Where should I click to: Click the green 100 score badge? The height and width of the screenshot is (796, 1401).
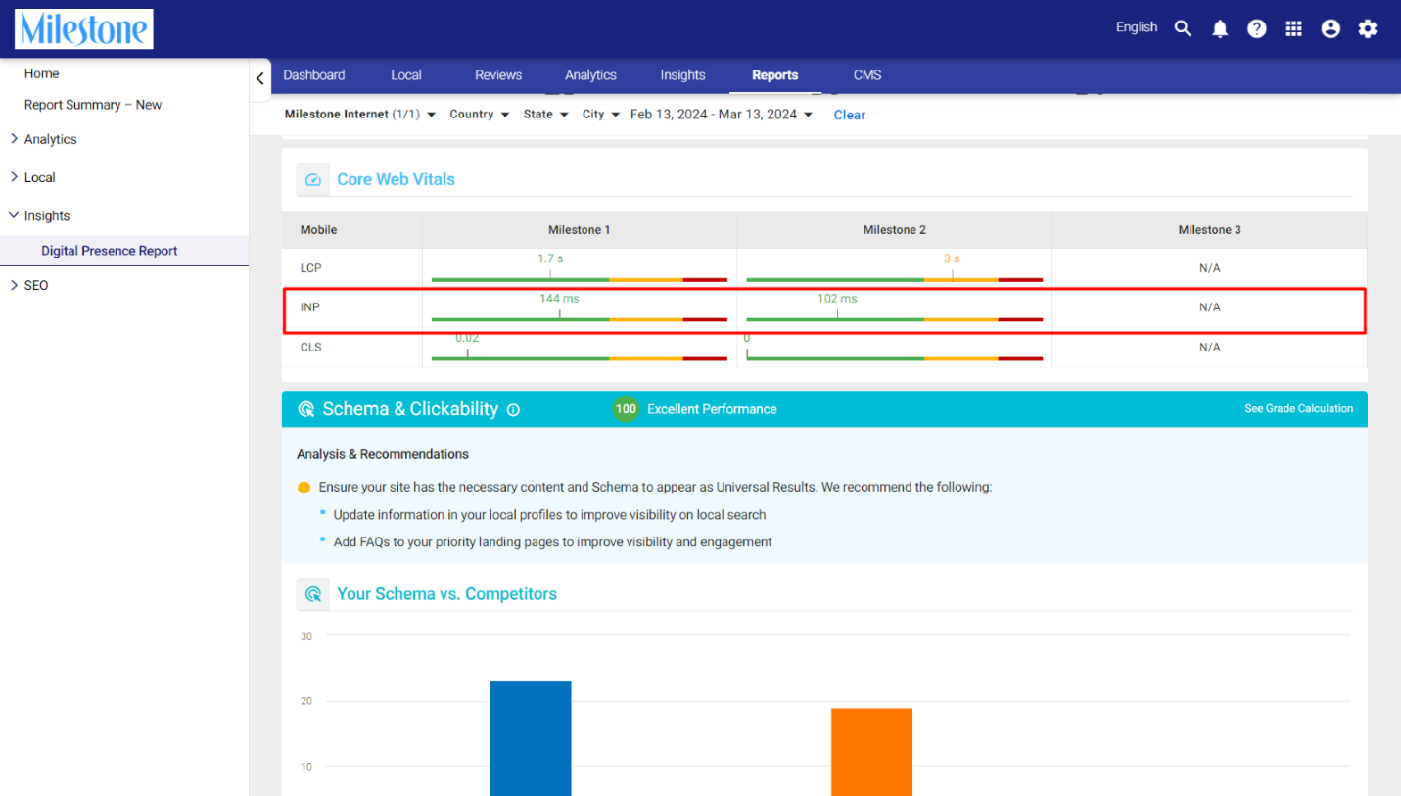click(626, 409)
